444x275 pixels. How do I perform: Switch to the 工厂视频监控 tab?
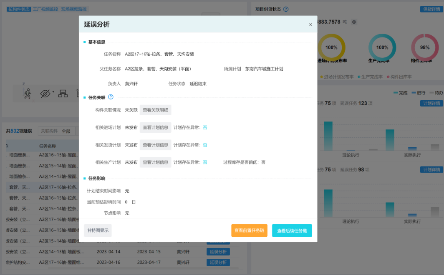(x=45, y=9)
